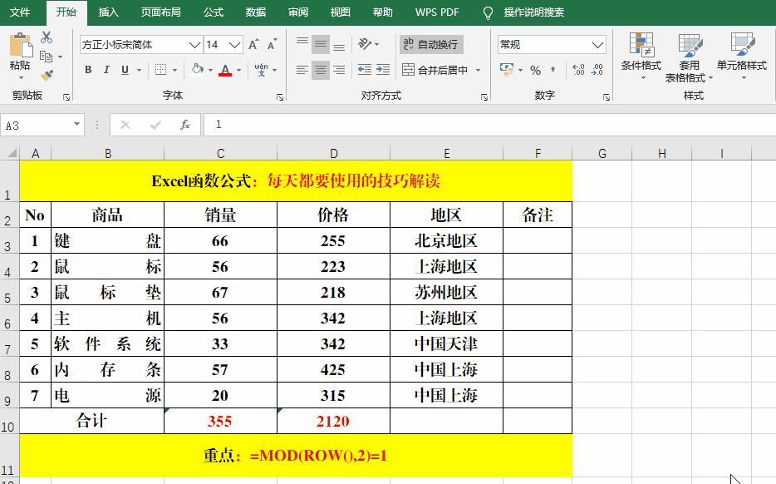Switch to the 插入 ribbon tab
This screenshot has height=484, width=776.
[109, 12]
